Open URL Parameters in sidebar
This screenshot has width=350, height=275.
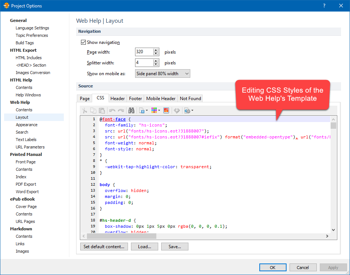(x=30, y=147)
